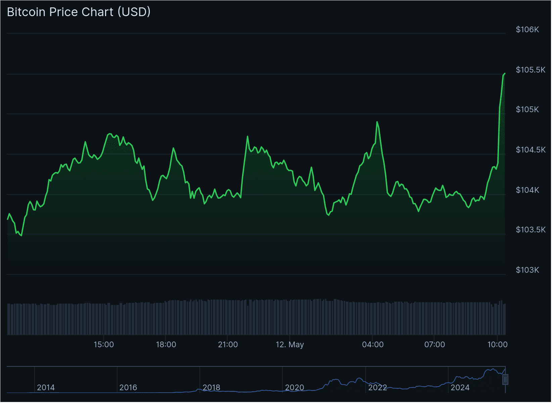Image resolution: width=552 pixels, height=403 pixels.
Task: Click the 07:00 time label
Action: click(434, 345)
